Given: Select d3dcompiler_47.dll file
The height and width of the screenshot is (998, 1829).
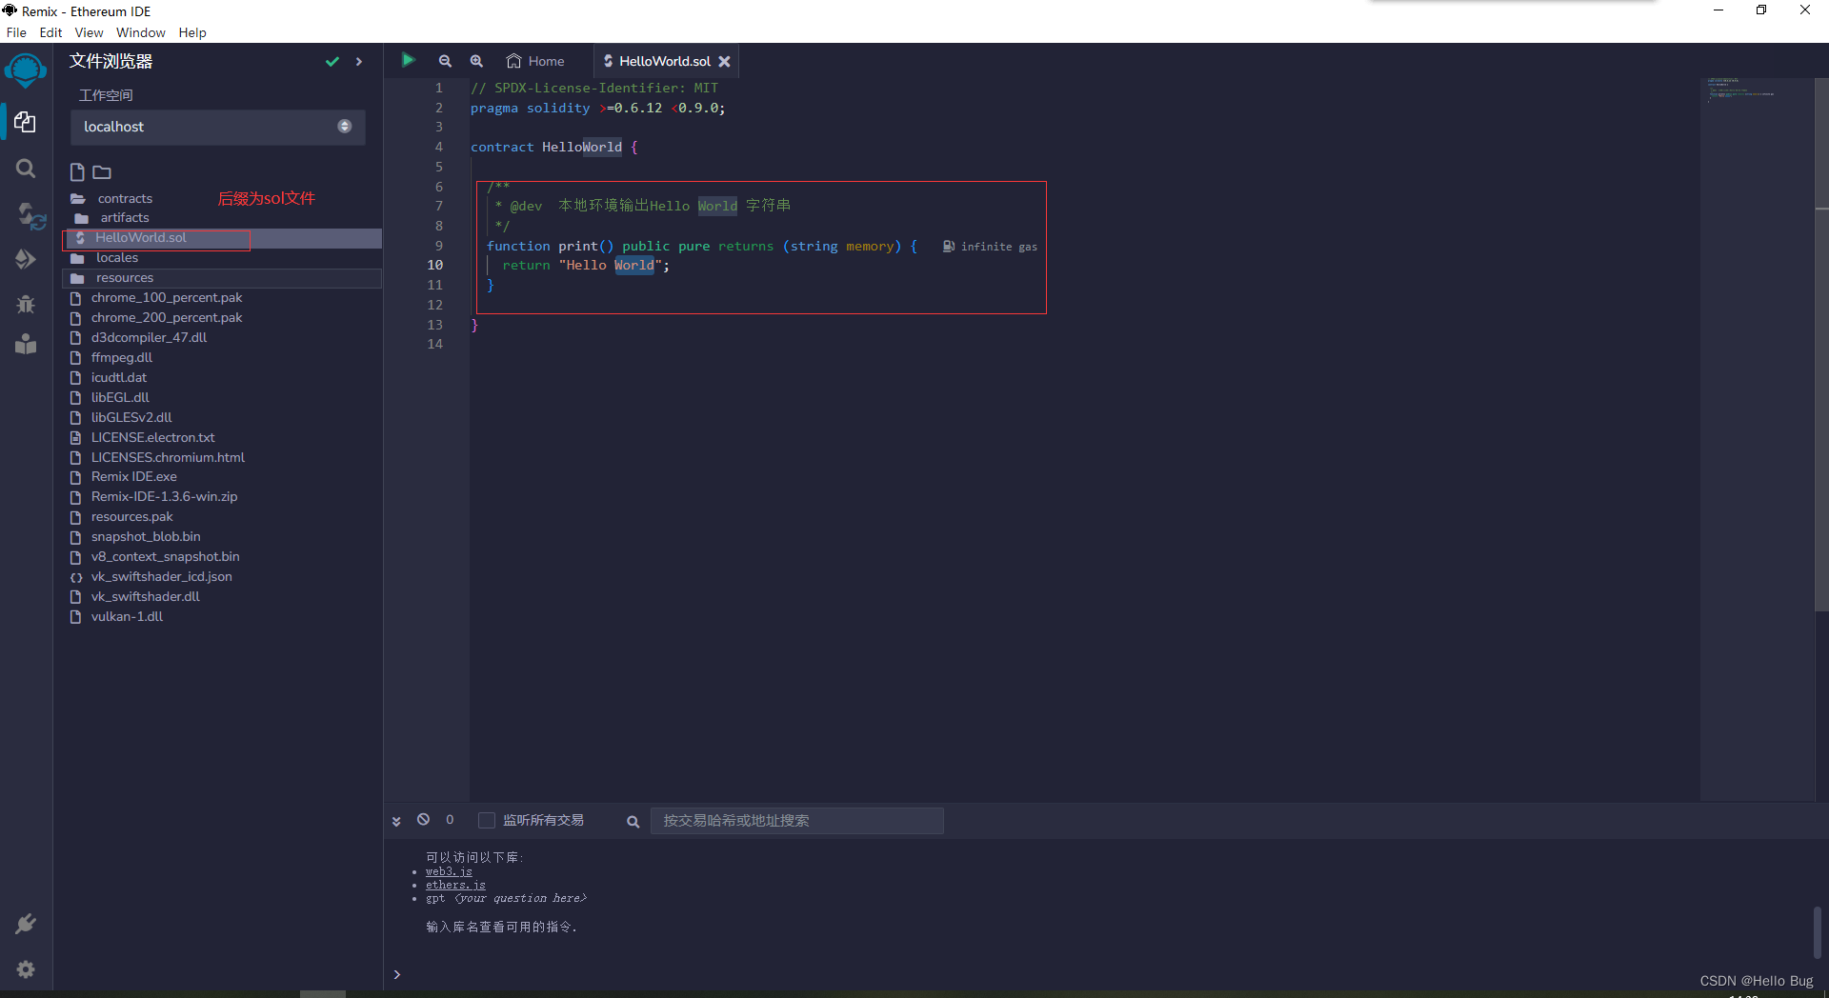Looking at the screenshot, I should (150, 338).
